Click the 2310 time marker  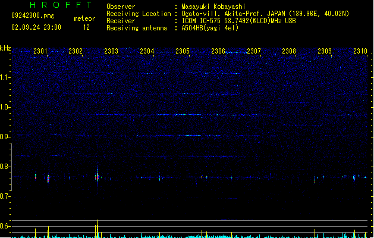360,51
